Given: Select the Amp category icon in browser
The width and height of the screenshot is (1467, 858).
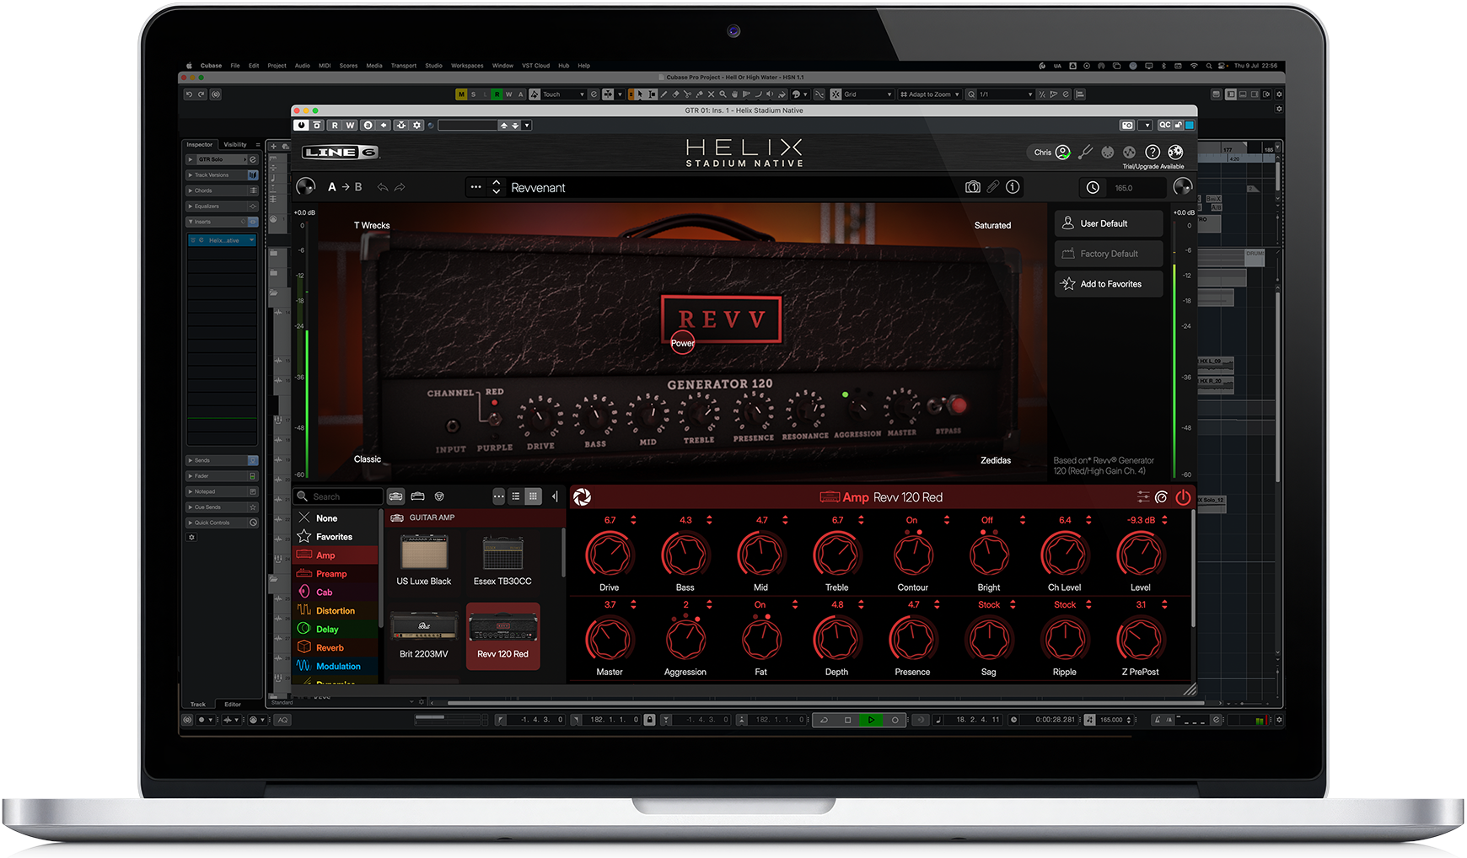Looking at the screenshot, I should coord(304,555).
